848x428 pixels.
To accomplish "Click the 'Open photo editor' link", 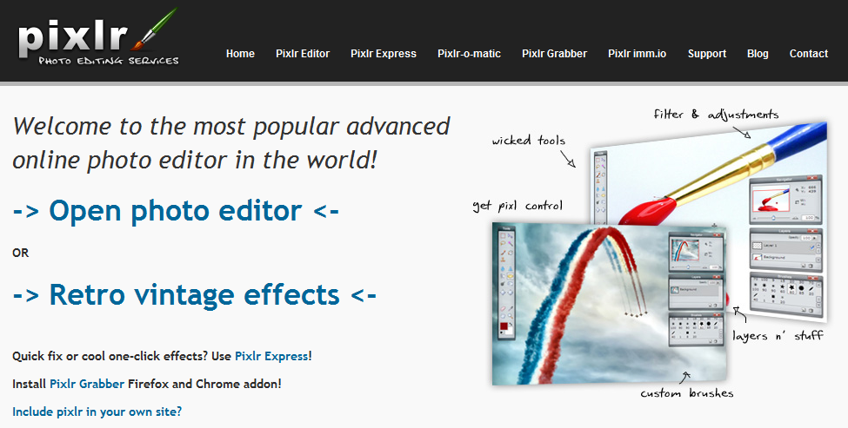I will pos(176,210).
